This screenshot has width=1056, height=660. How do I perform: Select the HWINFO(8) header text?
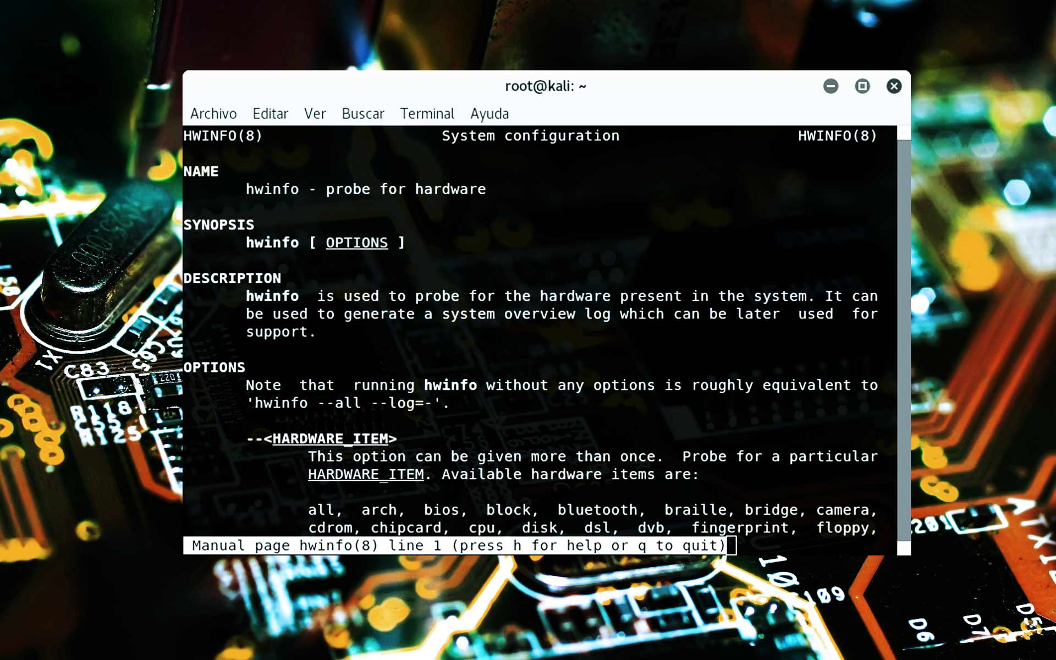(223, 136)
